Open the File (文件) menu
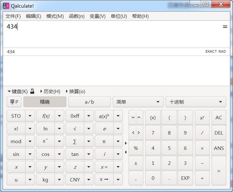Screen dimensions: 233x192 13,16
